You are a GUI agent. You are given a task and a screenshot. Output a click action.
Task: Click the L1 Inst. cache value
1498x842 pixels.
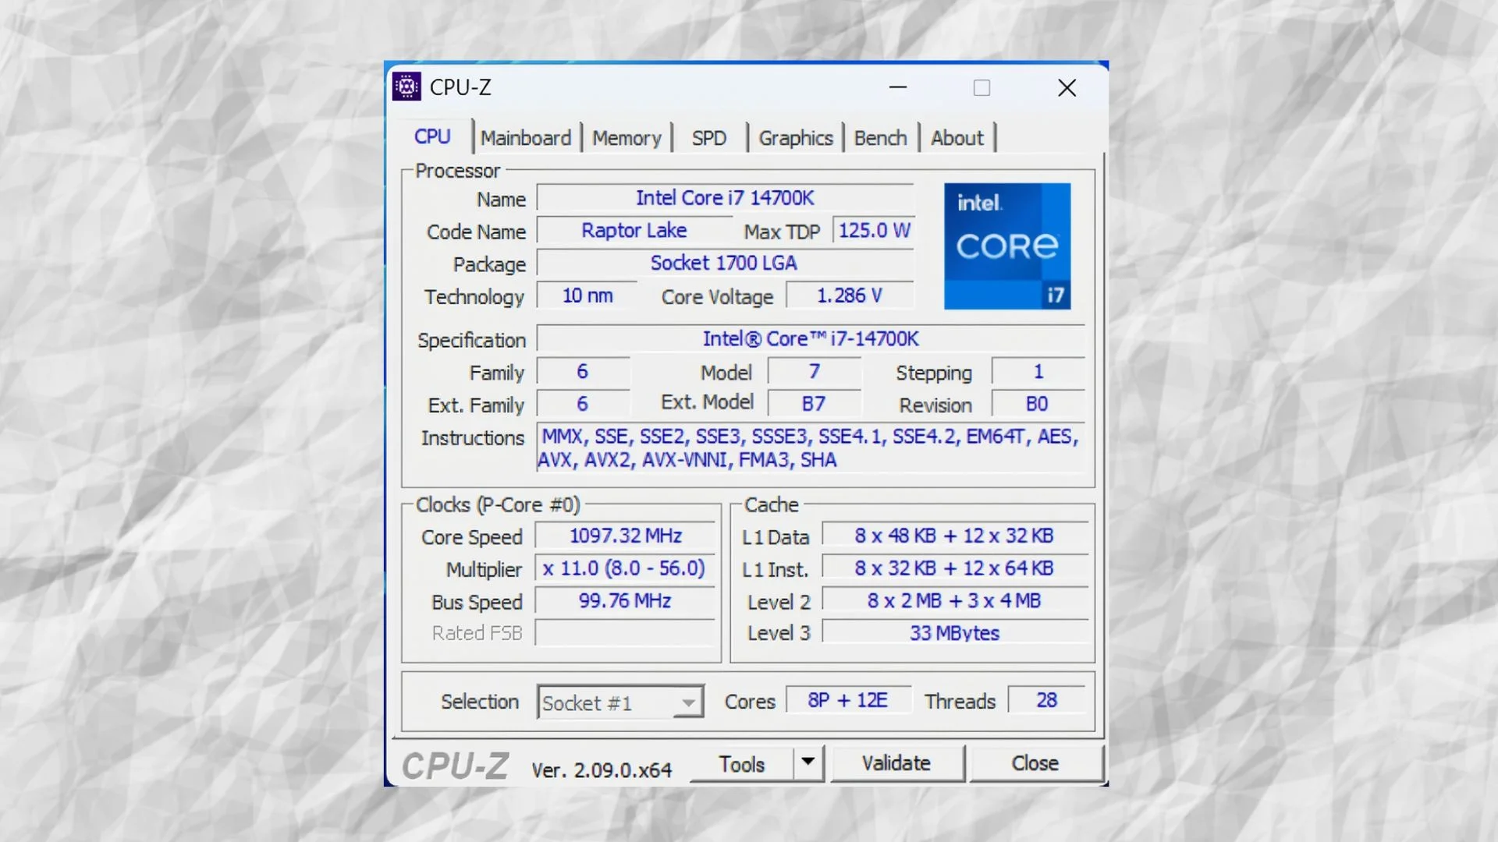click(955, 568)
